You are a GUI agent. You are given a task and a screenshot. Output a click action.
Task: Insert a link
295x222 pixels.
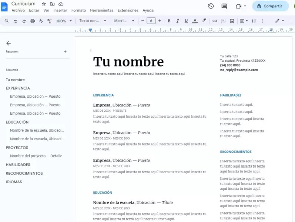(215, 21)
